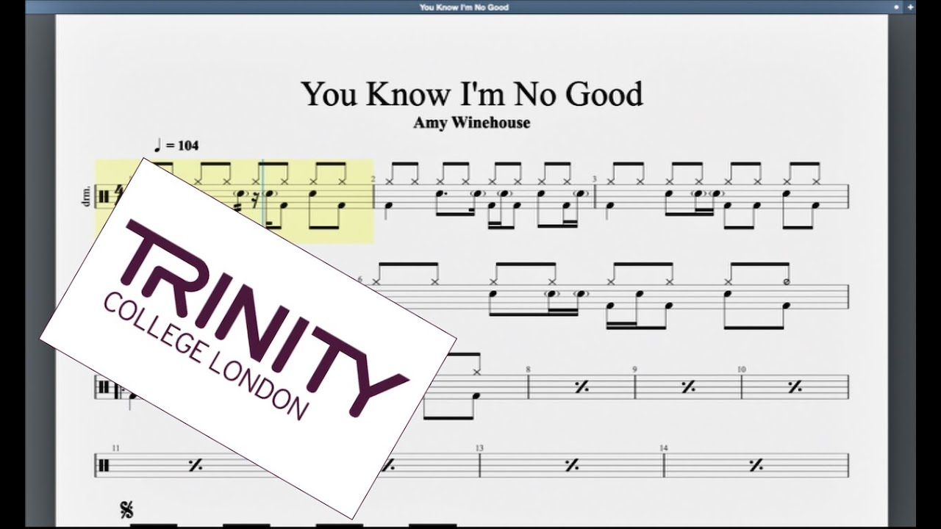Click the bar number 3 marker
Viewport: 941px width, 529px height.
coord(596,179)
